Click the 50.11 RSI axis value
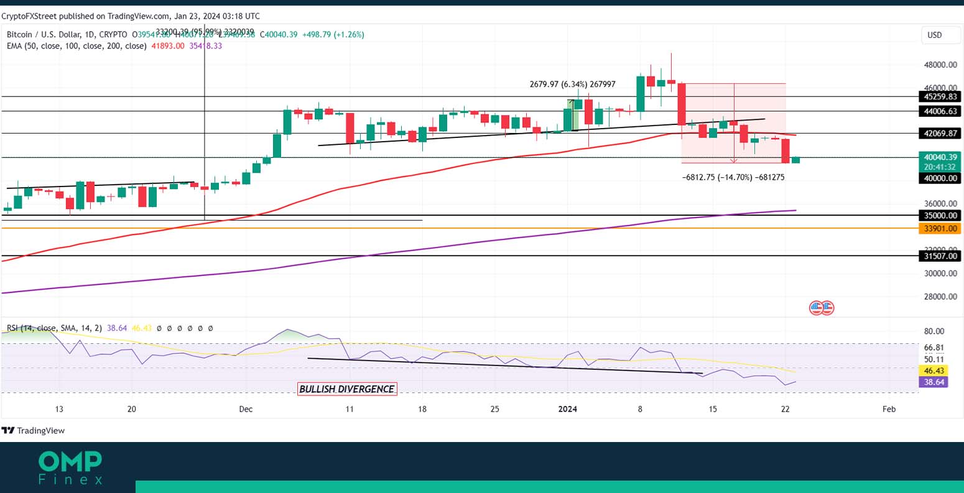 point(934,359)
